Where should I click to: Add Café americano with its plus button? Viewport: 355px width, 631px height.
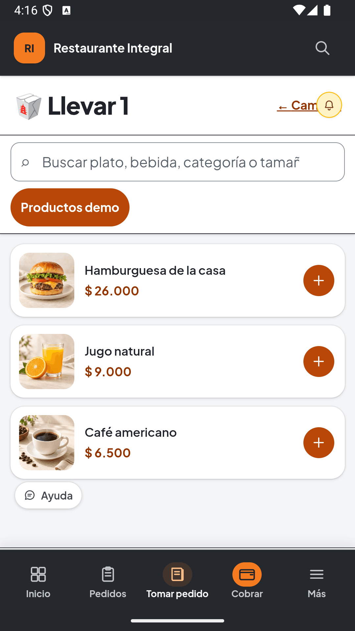[x=319, y=443]
